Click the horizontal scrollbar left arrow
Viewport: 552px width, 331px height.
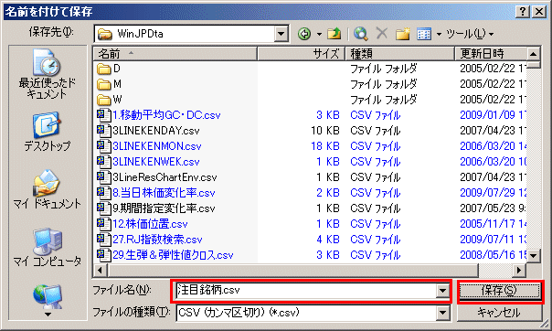click(x=101, y=270)
